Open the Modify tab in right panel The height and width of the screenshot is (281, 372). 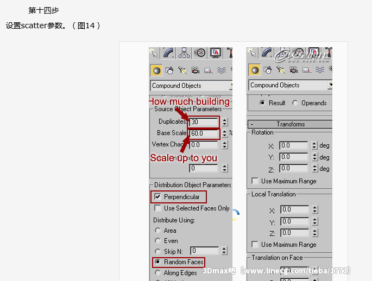(x=267, y=53)
